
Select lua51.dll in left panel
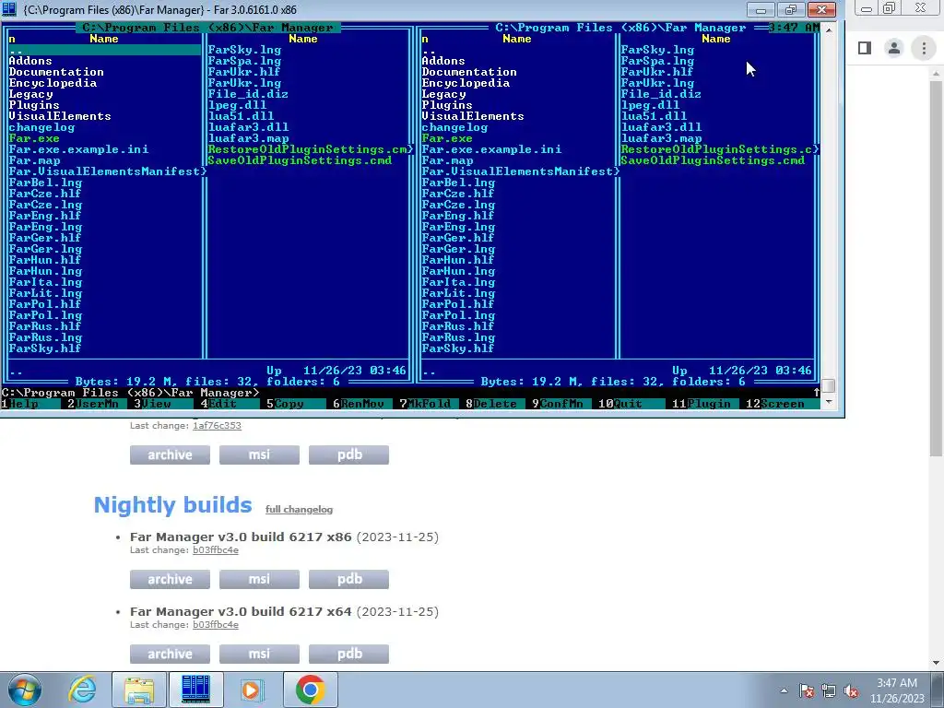[x=241, y=116]
